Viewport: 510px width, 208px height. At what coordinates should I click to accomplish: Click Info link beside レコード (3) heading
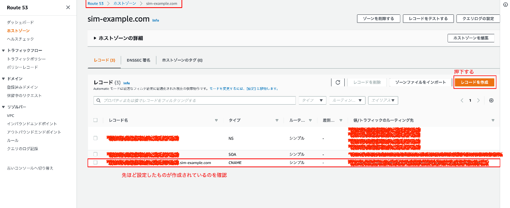click(x=127, y=83)
